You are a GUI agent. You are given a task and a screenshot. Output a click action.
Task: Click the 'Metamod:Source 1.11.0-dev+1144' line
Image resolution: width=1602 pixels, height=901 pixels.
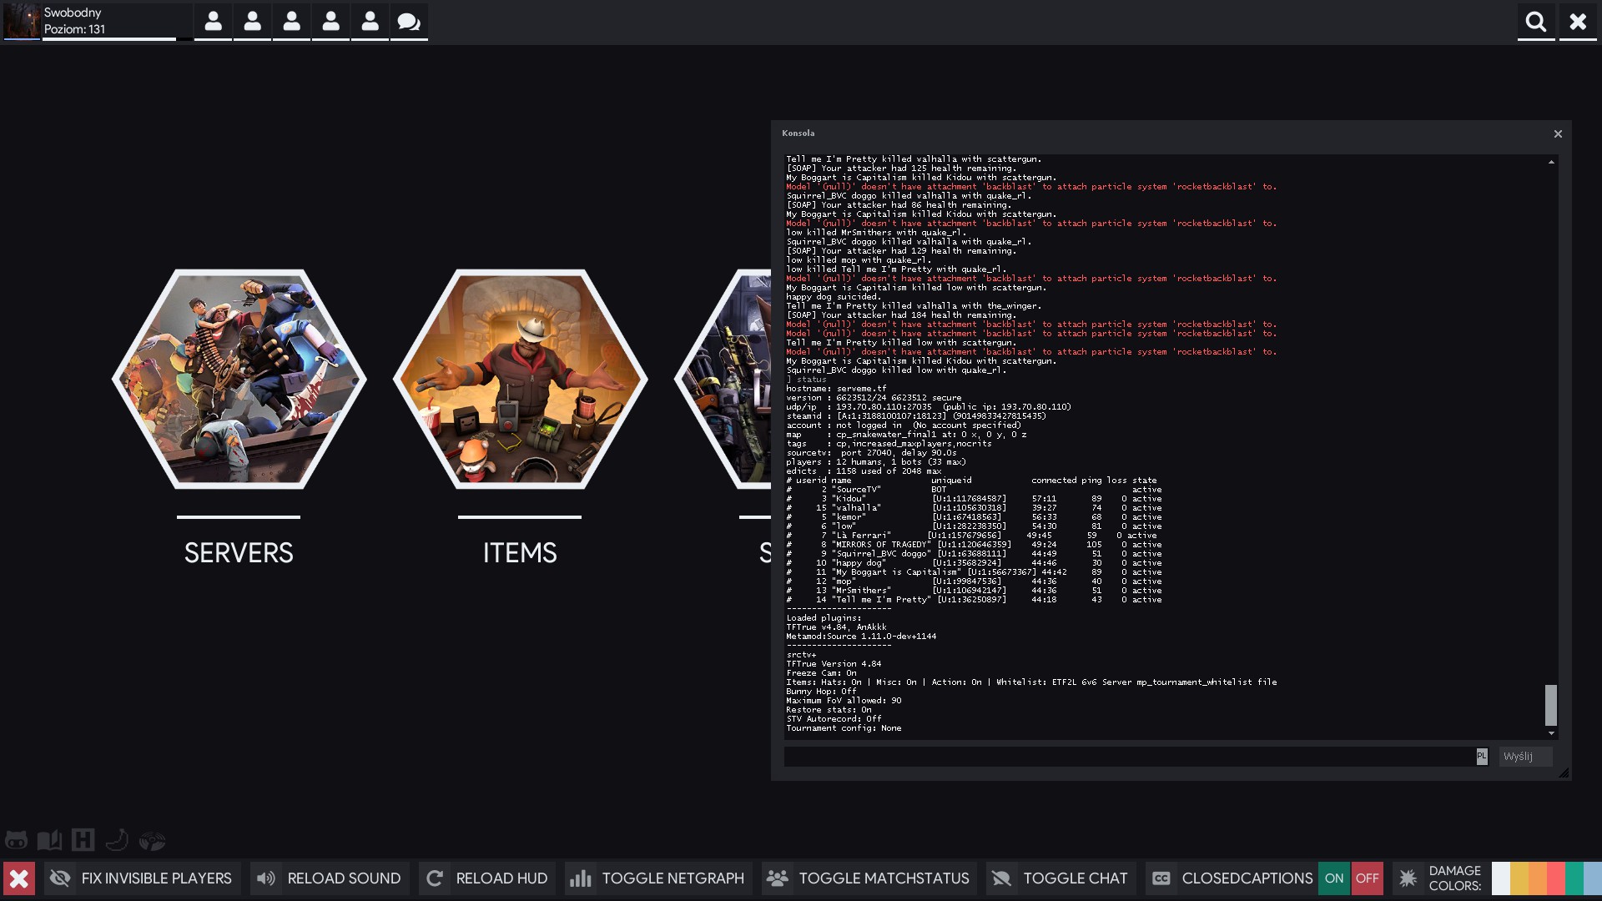861,637
